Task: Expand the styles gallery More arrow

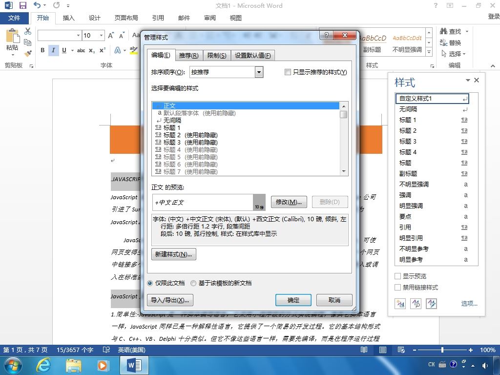Action: tap(429, 52)
